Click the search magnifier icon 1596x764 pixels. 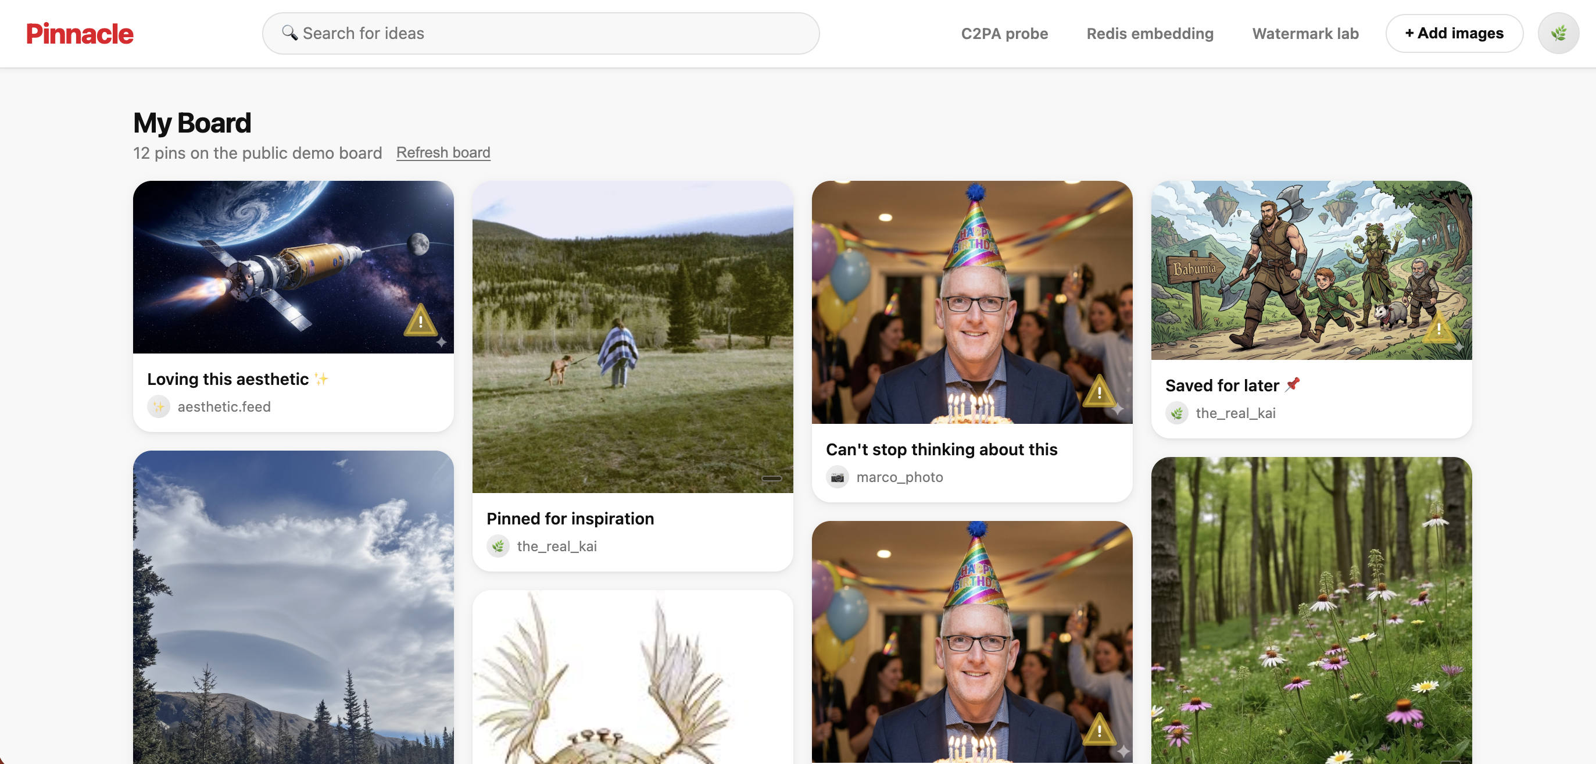[289, 33]
